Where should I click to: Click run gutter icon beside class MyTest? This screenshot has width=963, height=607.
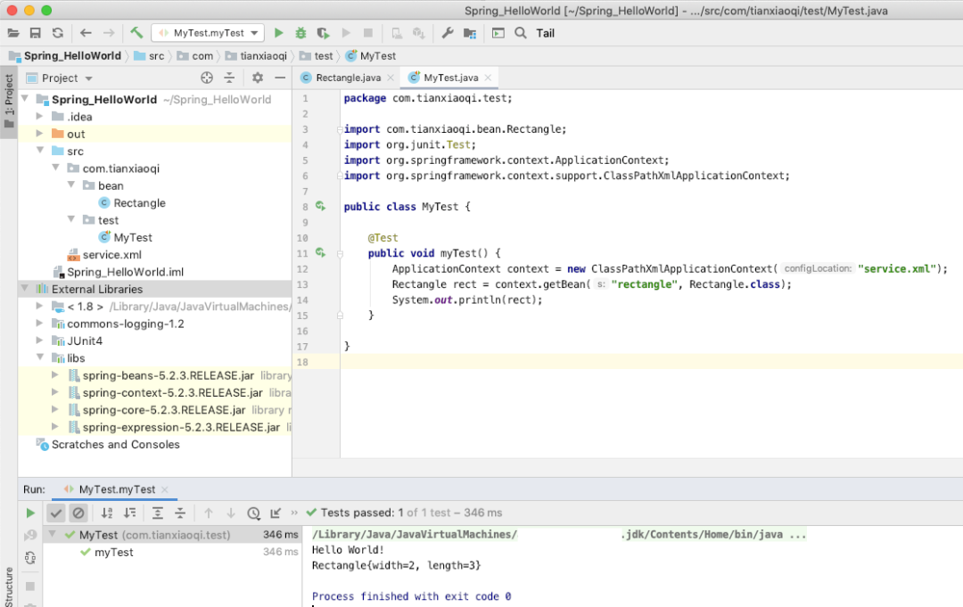coord(321,207)
